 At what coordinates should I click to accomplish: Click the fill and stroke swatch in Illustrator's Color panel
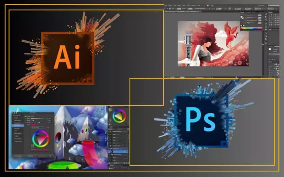tap(242, 17)
